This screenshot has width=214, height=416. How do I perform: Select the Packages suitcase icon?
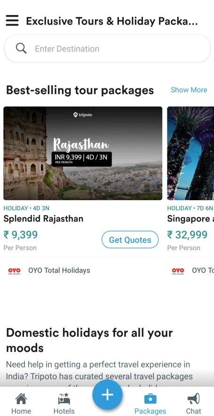coord(150,399)
